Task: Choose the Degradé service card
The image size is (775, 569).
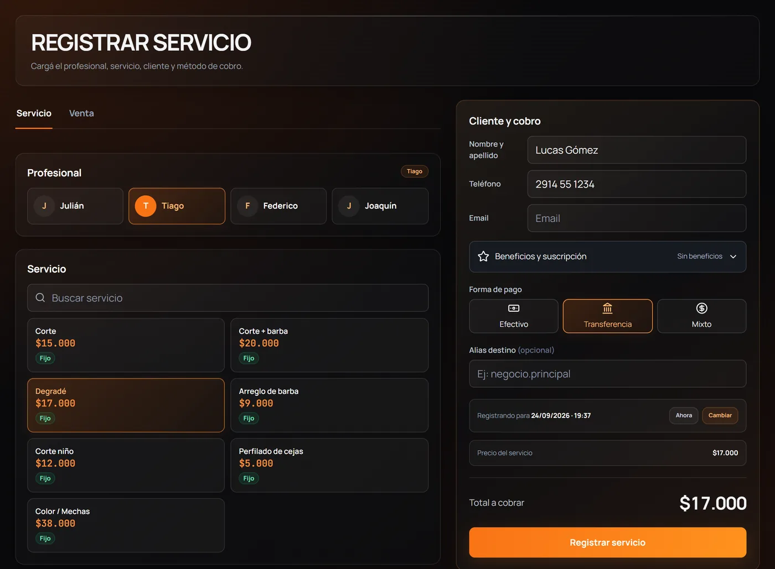Action: pos(126,405)
